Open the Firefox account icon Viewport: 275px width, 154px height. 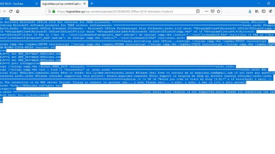point(270,12)
